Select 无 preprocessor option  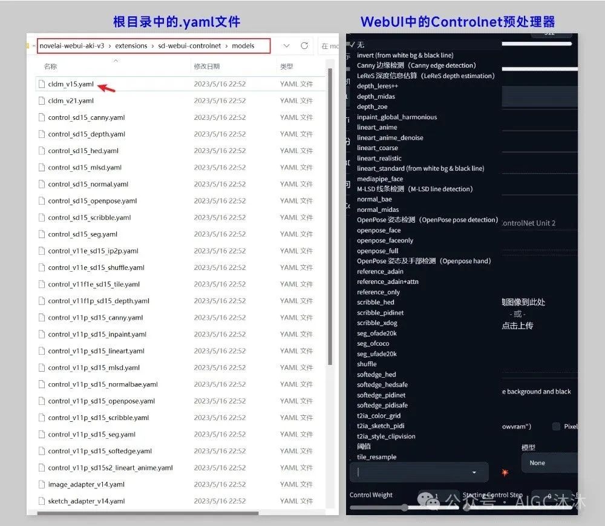361,45
